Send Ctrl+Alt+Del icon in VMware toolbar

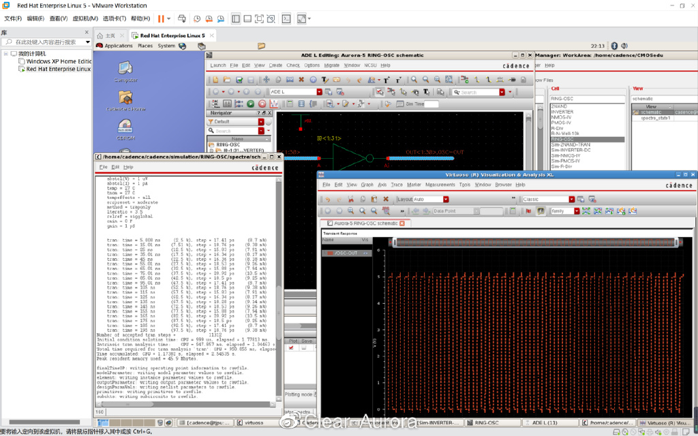181,18
